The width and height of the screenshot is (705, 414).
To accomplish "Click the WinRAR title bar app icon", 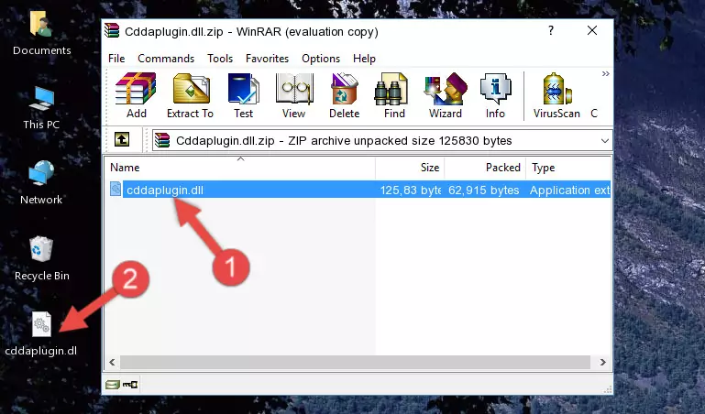I will 112,31.
